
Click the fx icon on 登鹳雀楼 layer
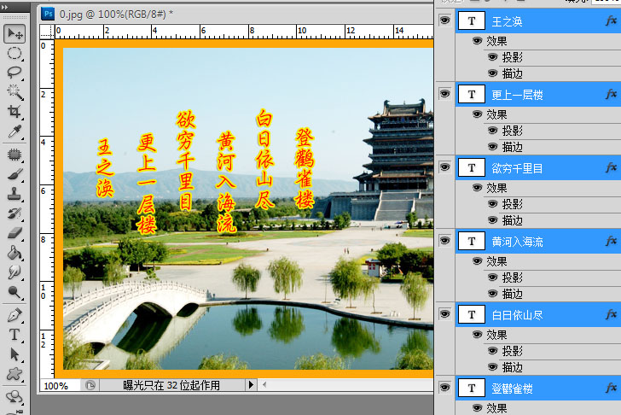(611, 388)
